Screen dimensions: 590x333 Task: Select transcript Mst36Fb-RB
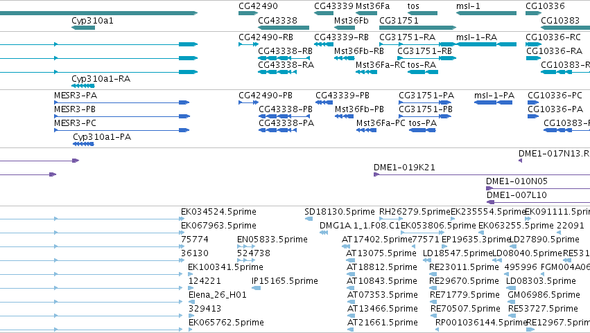(345, 58)
